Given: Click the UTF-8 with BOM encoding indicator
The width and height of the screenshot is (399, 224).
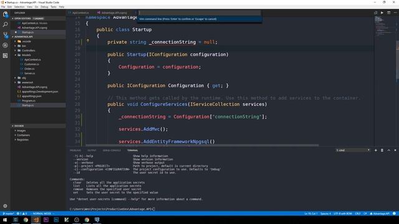Looking at the screenshot, I should click(x=343, y=213).
